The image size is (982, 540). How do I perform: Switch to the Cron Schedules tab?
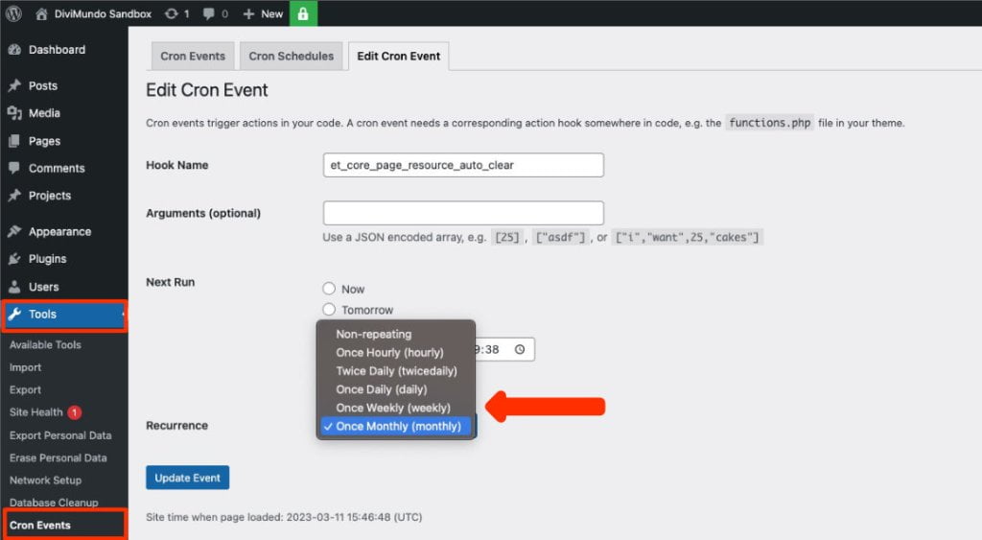292,56
